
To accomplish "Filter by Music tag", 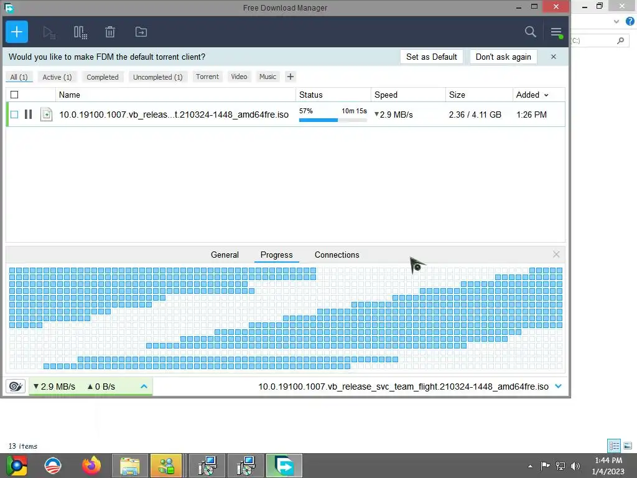I will tap(267, 77).
